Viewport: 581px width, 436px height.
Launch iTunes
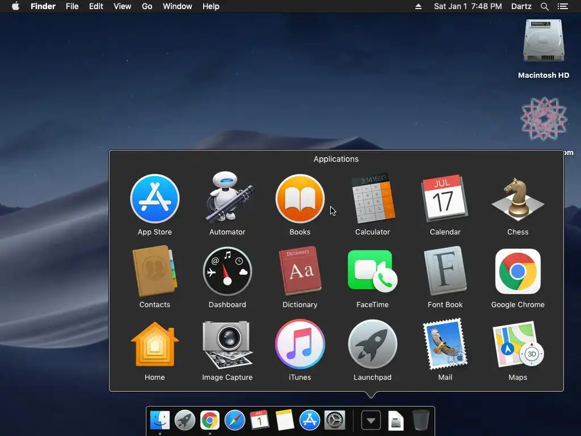(x=300, y=344)
